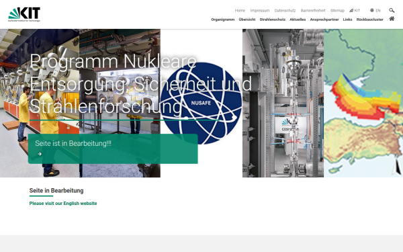Screen dimensions: 403x252
Task: Follow 'Please visit our English website' link
Action: [63, 204]
